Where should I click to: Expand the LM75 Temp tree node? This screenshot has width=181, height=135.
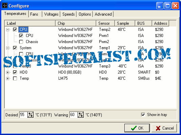7,79
